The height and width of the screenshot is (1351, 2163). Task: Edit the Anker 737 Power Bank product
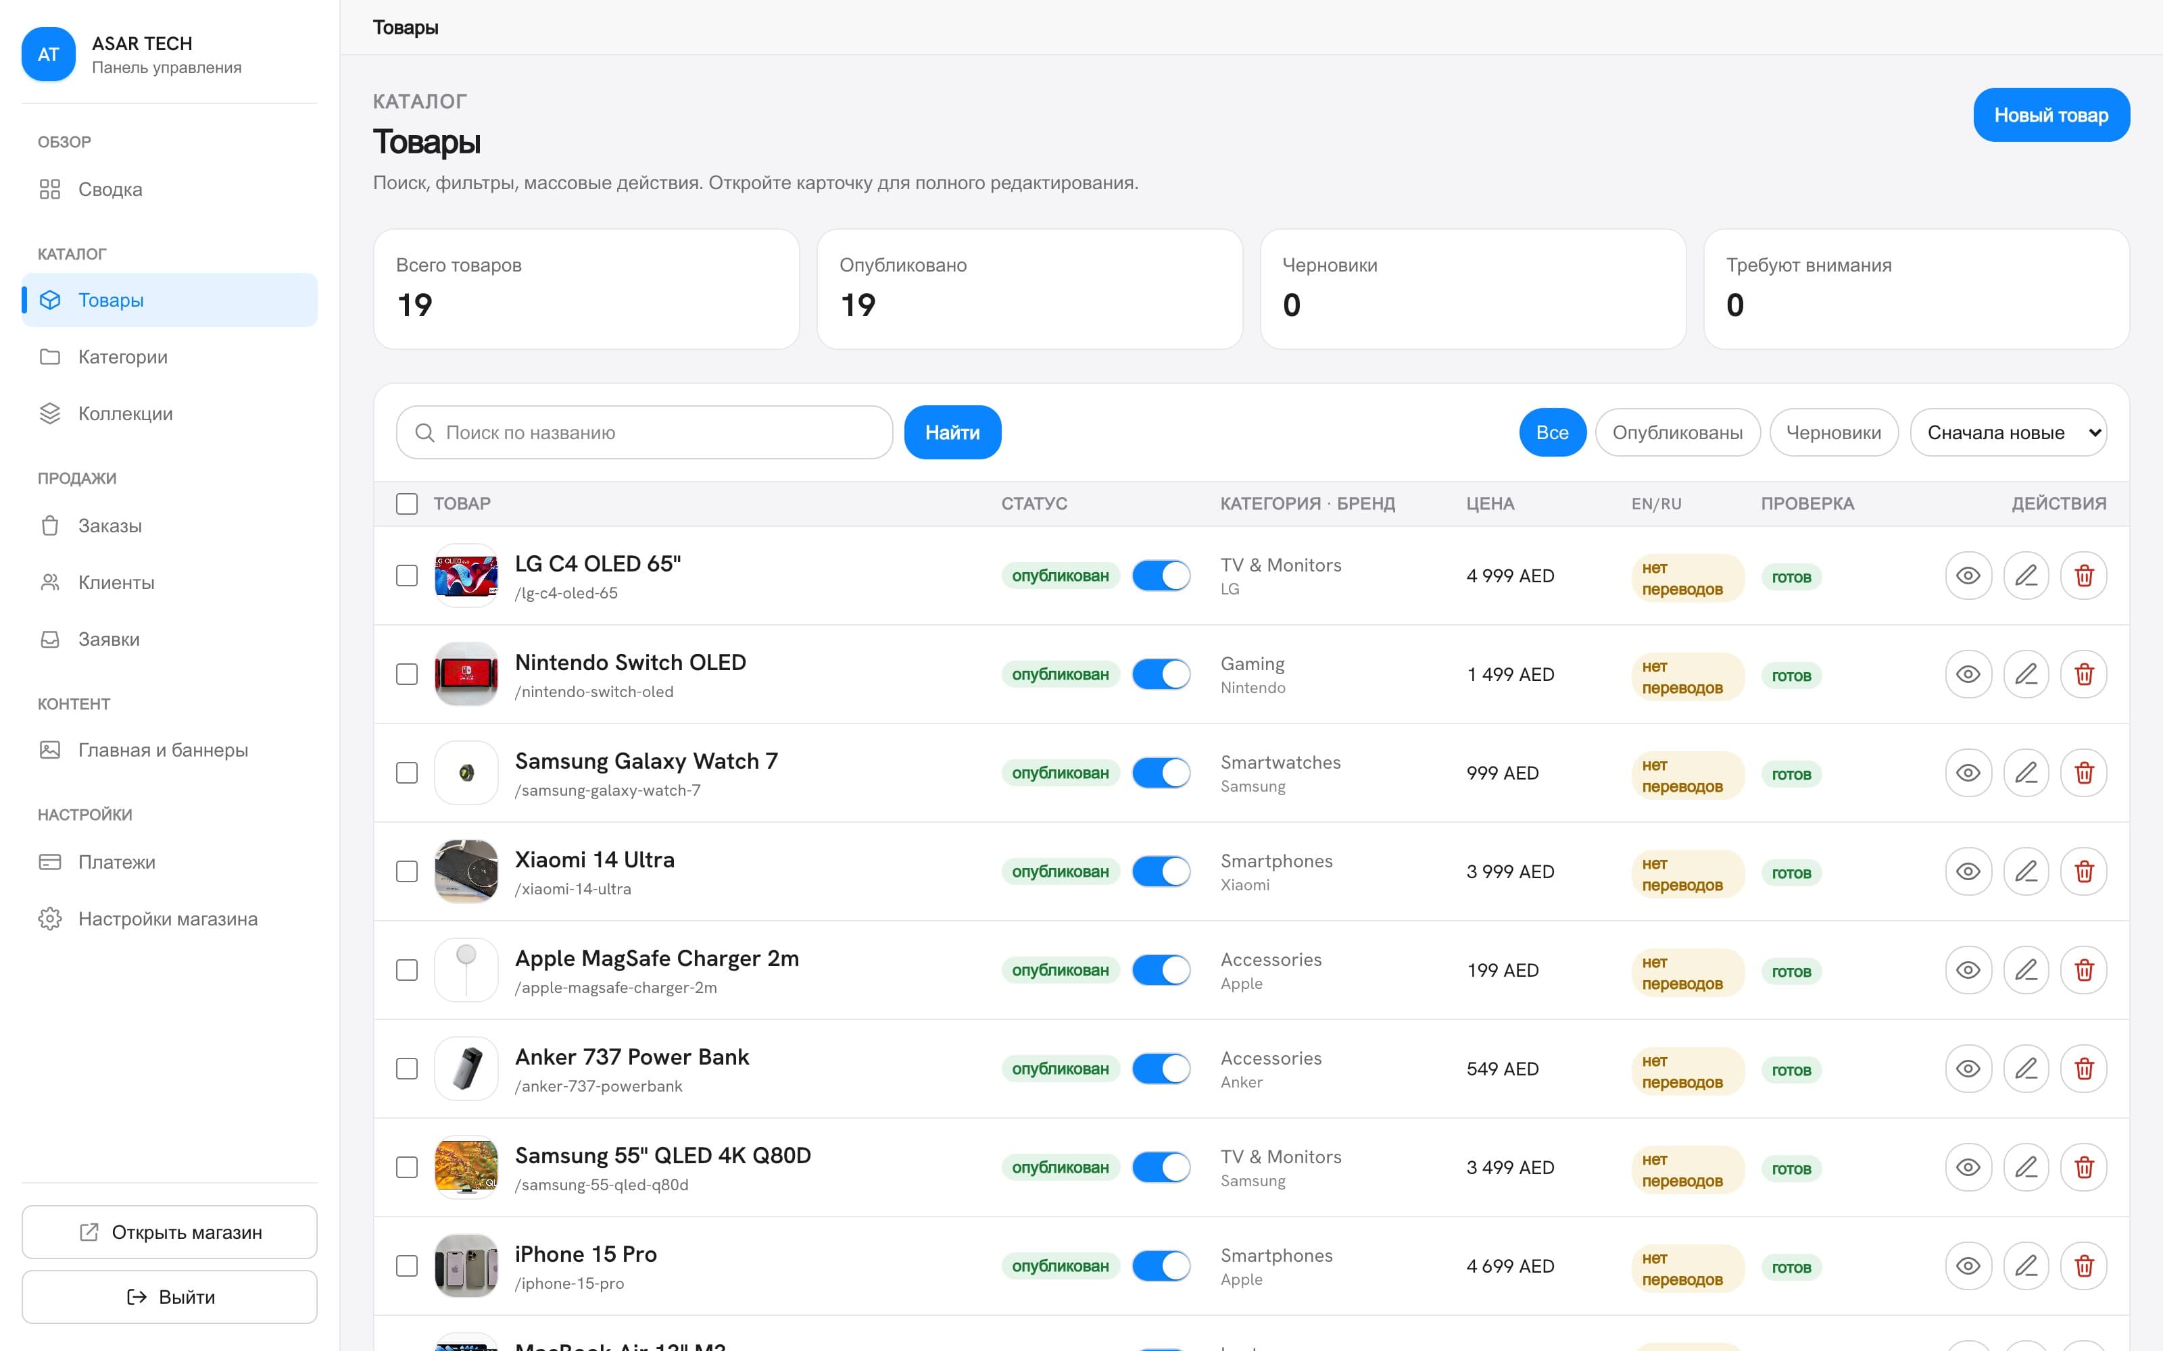pos(2026,1069)
